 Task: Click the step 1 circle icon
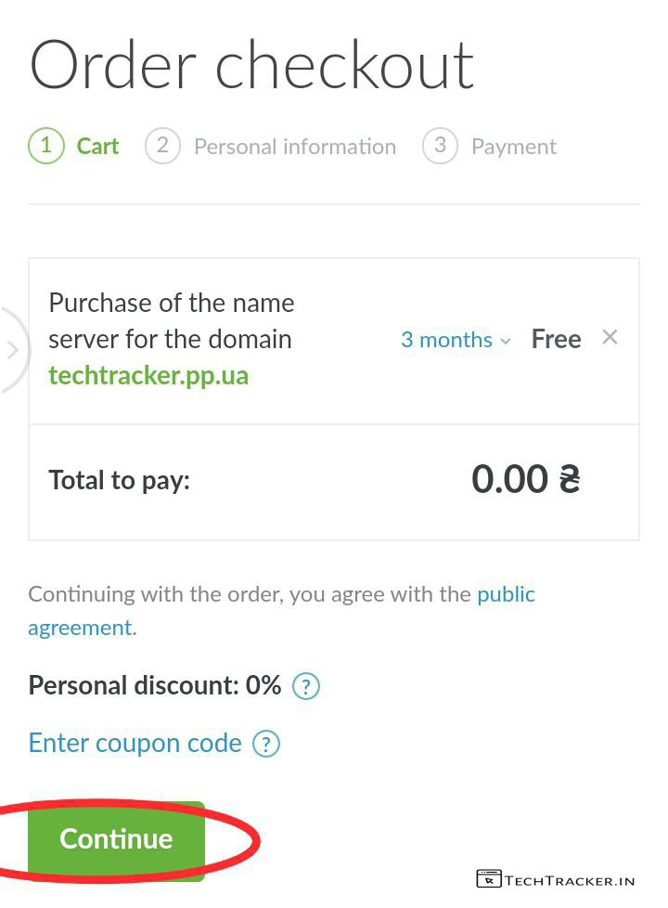46,146
